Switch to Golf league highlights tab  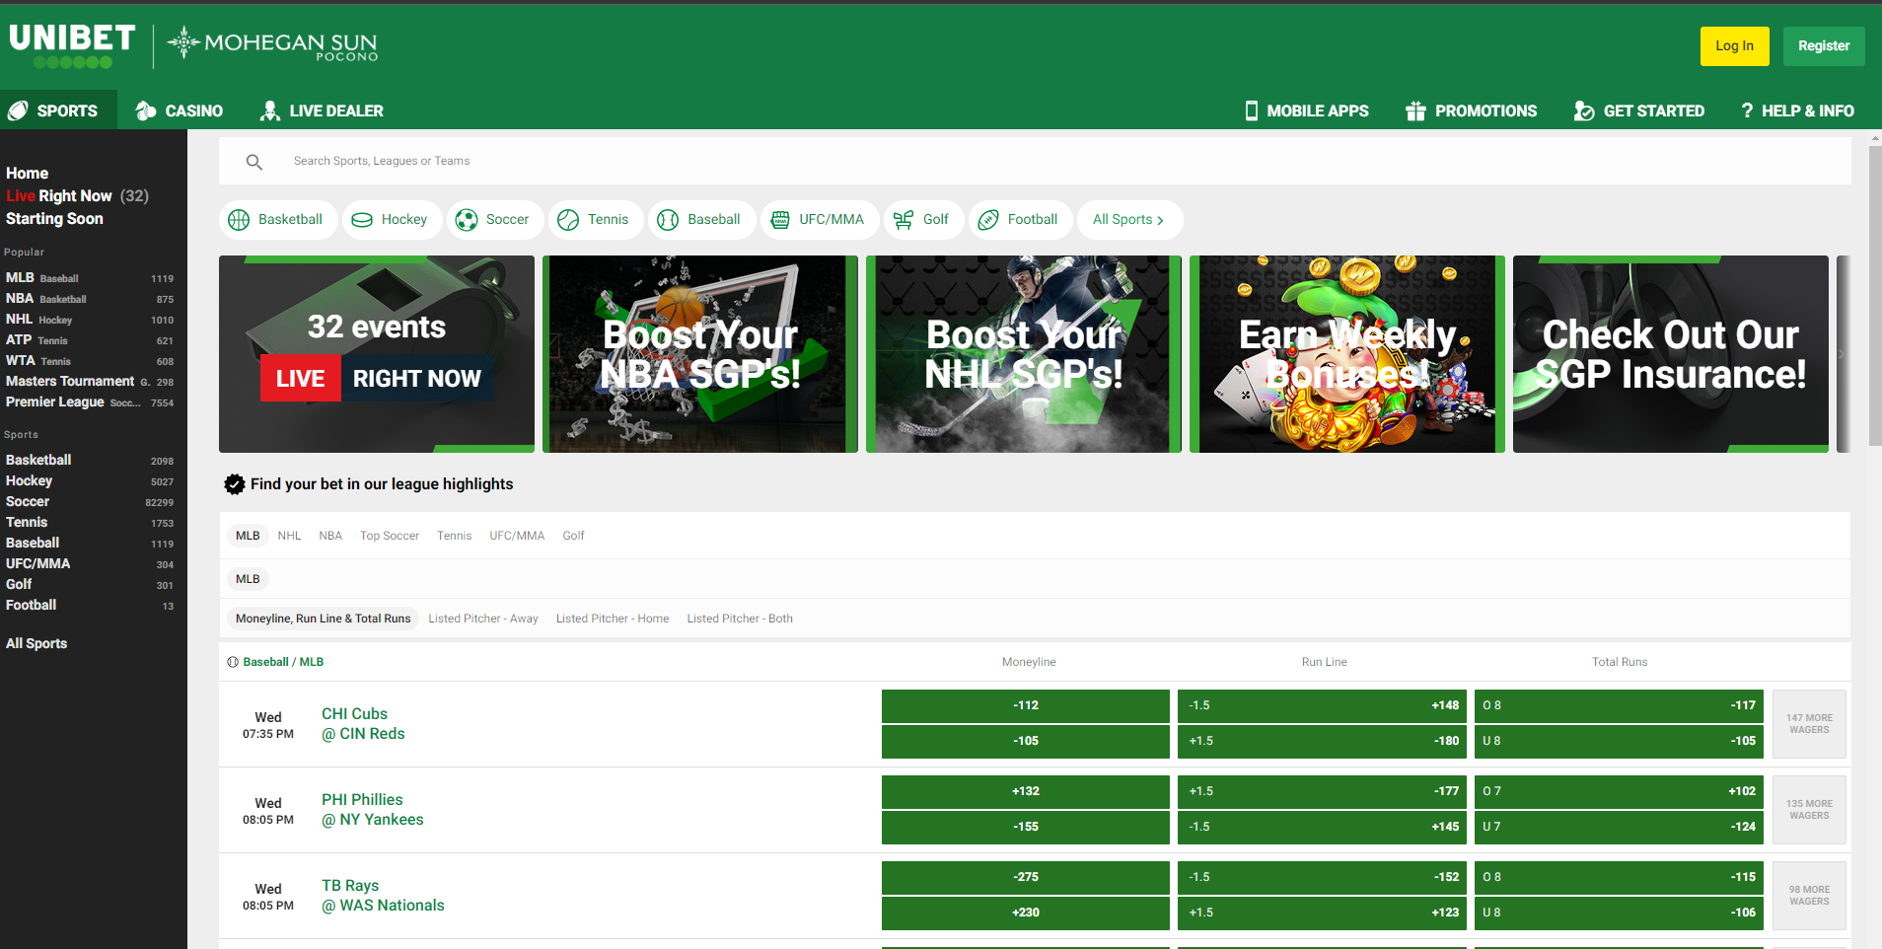tap(573, 536)
